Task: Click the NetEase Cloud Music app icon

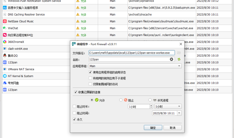Action: pyautogui.click(x=5, y=21)
